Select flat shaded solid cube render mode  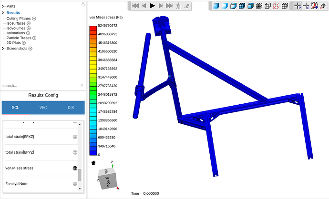[x=216, y=6]
